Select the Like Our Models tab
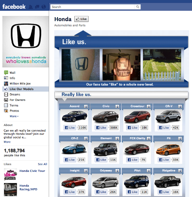This screenshot has height=197, width=192. [x=26, y=89]
